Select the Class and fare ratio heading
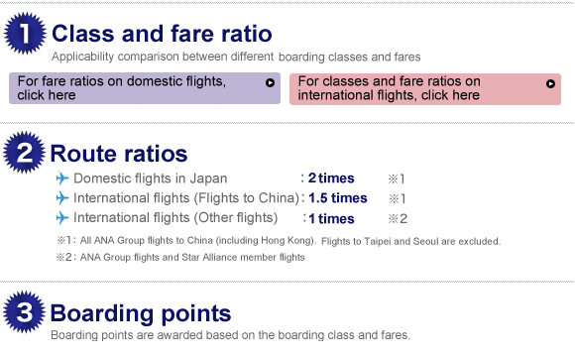The image size is (575, 358). click(162, 34)
